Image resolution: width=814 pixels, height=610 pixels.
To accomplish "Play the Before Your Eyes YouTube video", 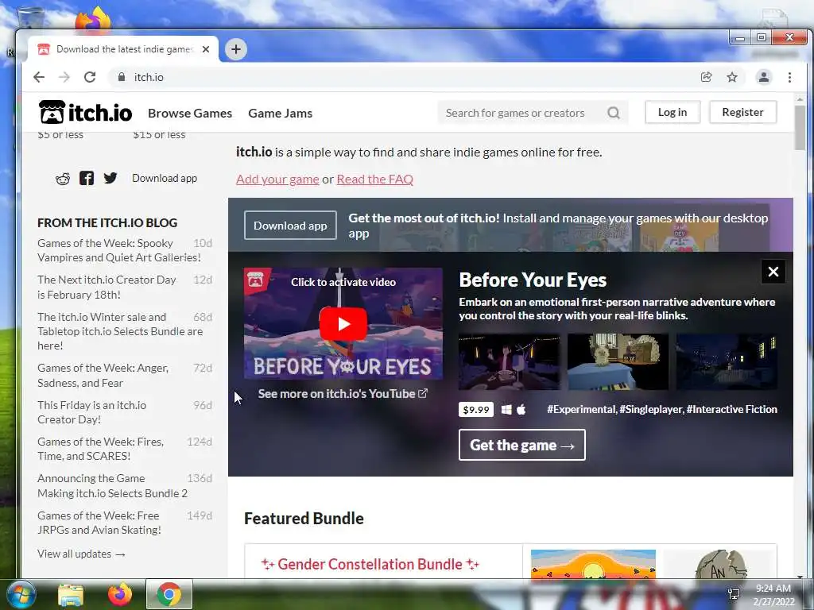I will 343,324.
